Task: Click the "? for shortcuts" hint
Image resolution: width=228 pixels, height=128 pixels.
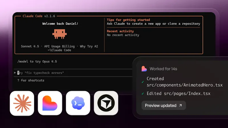Action: tap(31, 80)
